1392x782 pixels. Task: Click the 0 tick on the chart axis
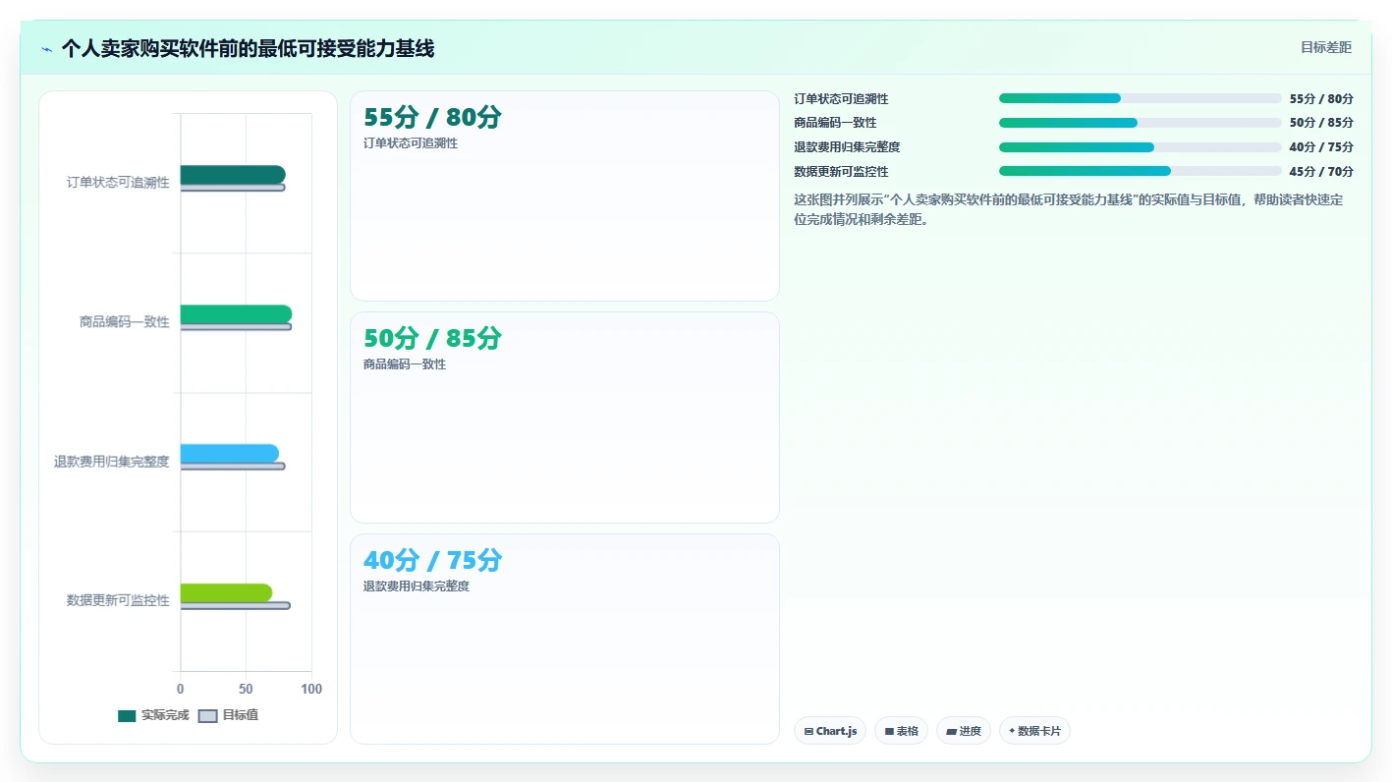[x=180, y=689]
